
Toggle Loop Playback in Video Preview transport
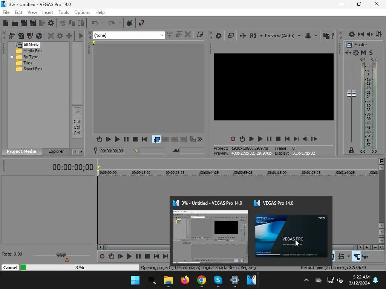tap(242, 139)
